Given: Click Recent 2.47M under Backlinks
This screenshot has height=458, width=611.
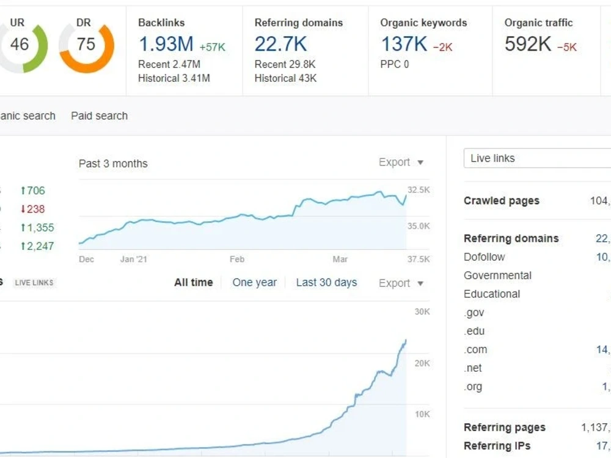Looking at the screenshot, I should click(x=169, y=64).
